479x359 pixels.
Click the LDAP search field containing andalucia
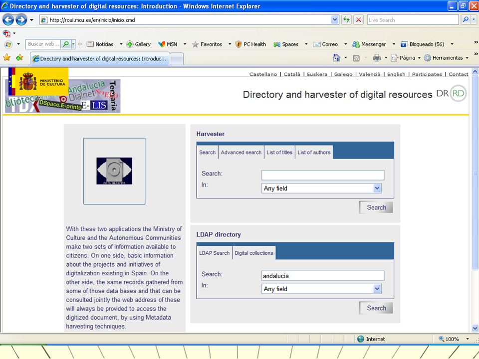pyautogui.click(x=323, y=276)
